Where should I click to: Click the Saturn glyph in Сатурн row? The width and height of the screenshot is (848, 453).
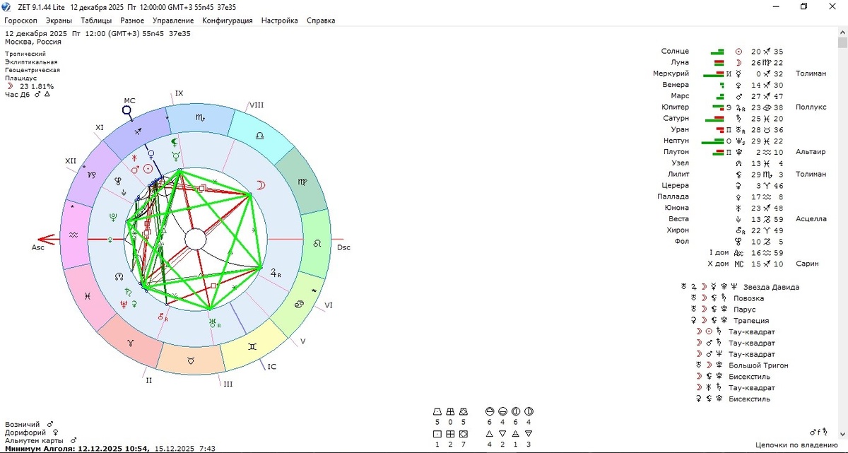[x=739, y=119]
